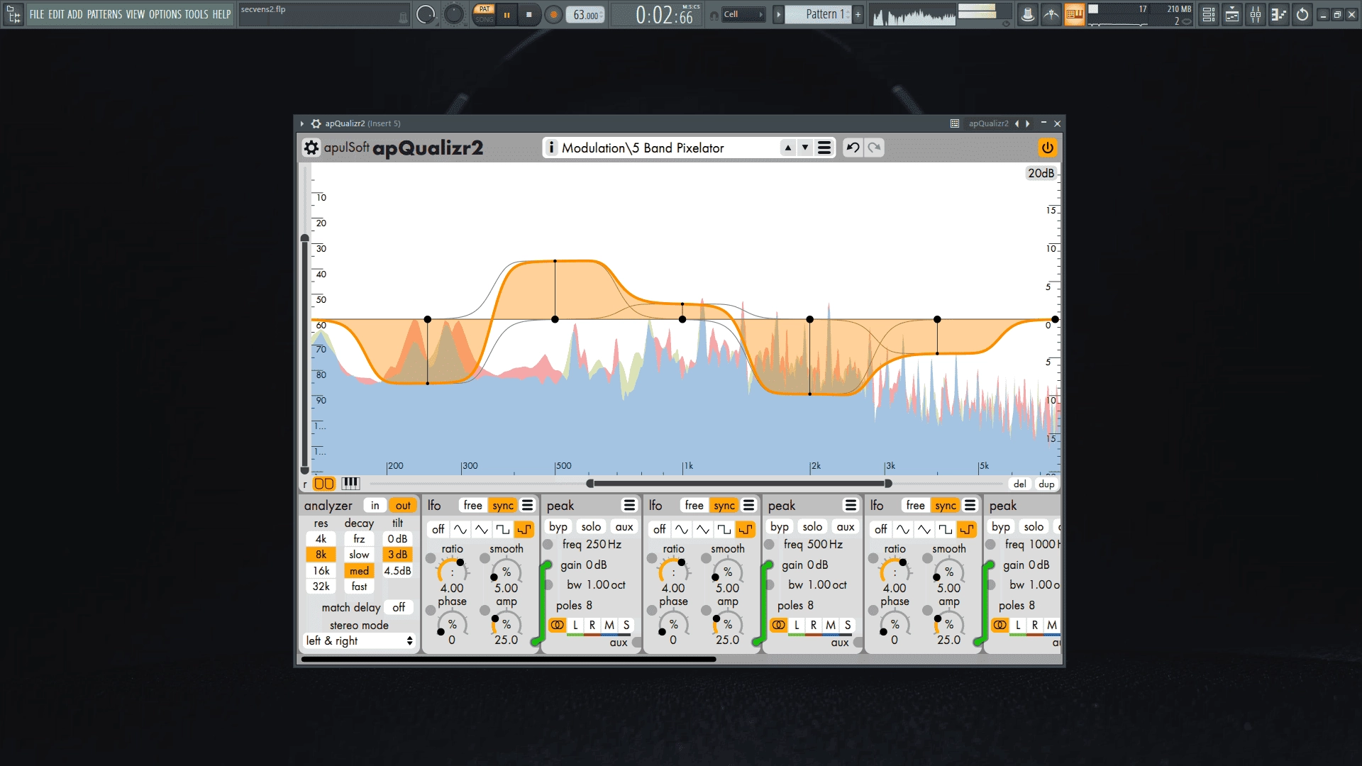Select square waveform on second lfo
This screenshot has height=766, width=1362.
(724, 529)
